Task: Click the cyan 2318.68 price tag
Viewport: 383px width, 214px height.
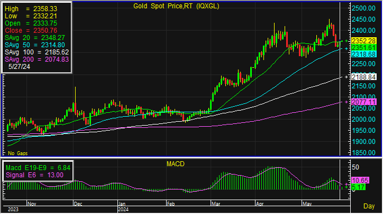Action: point(364,54)
